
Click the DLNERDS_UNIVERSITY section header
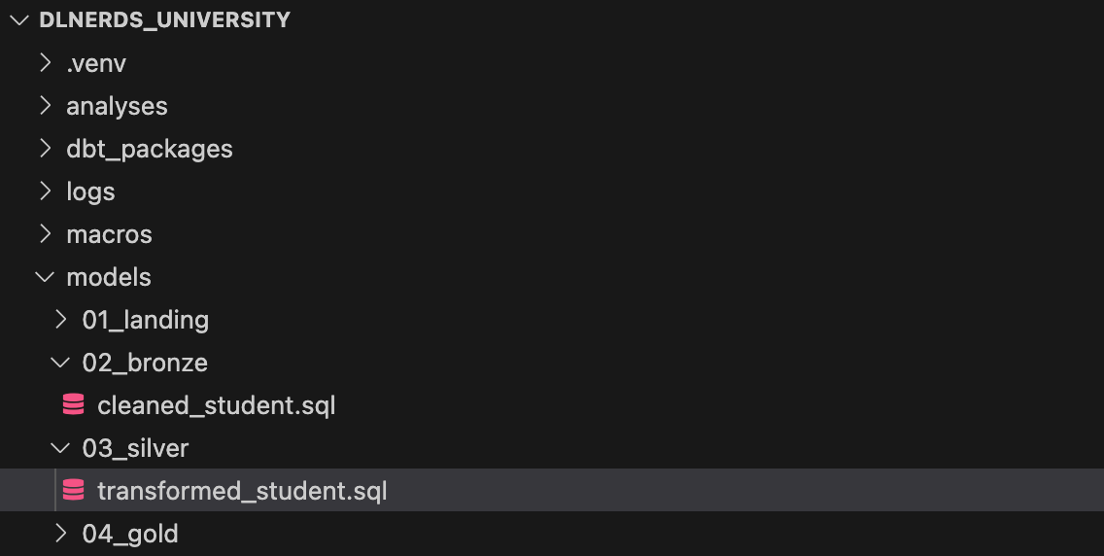(x=165, y=19)
